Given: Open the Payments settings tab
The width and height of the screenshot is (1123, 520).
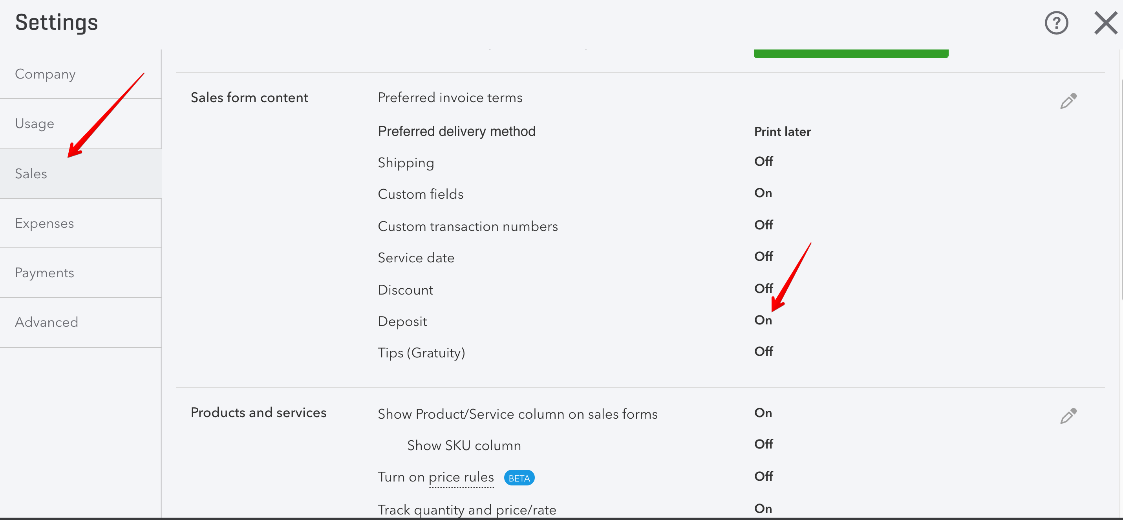Looking at the screenshot, I should click(x=80, y=273).
